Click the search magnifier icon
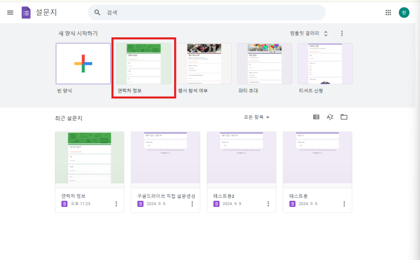The width and height of the screenshot is (420, 260). (x=97, y=12)
